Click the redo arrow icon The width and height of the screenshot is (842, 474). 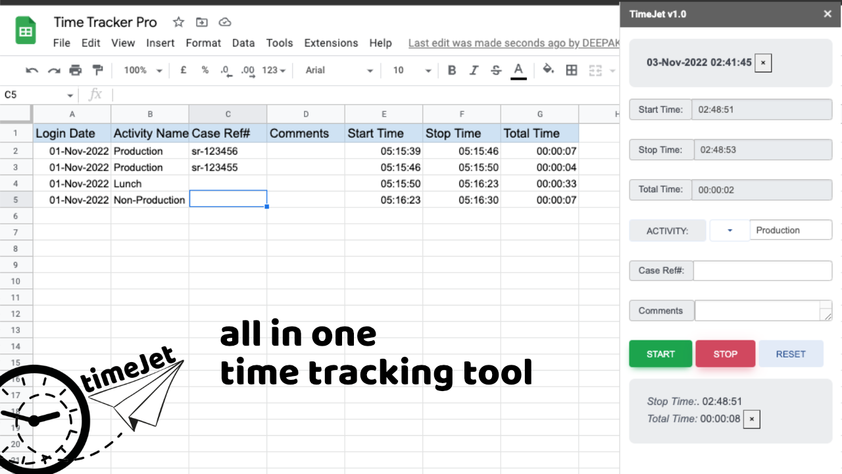pyautogui.click(x=54, y=70)
